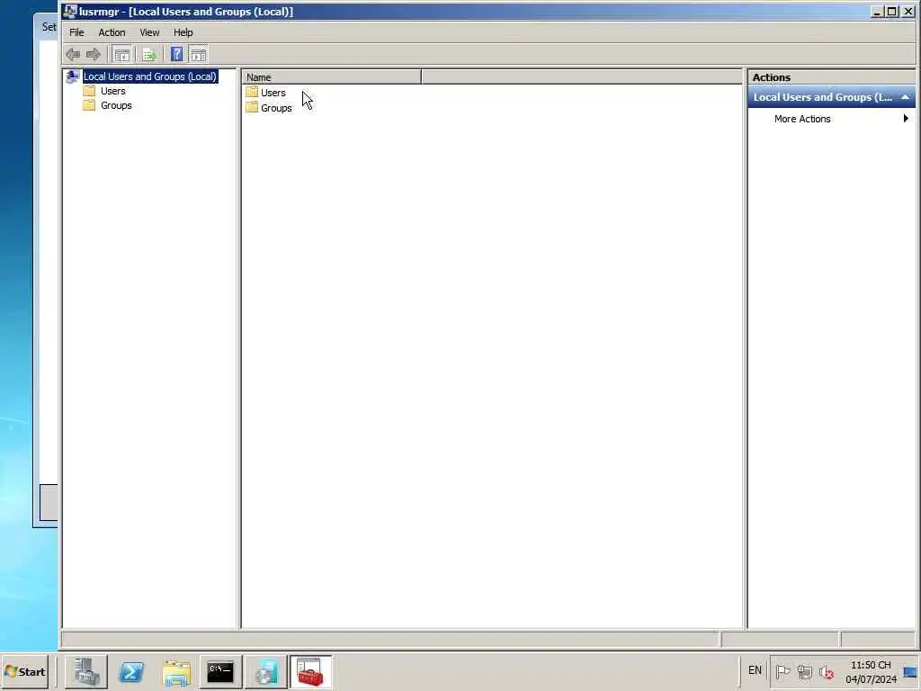Click the Export List toolbar icon

pos(149,55)
